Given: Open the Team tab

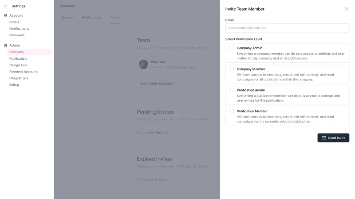Looking at the screenshot, I should tap(114, 17).
